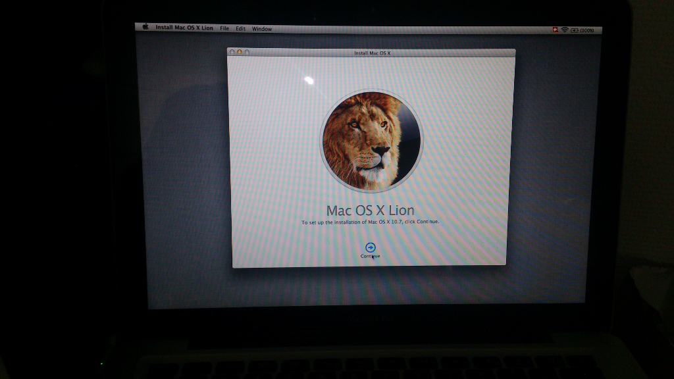Screen dimensions: 674x379
Task: Open the Edit menu
Action: (x=240, y=29)
